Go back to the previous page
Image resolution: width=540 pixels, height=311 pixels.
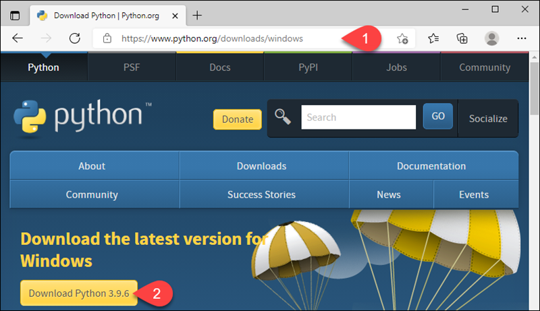point(18,38)
